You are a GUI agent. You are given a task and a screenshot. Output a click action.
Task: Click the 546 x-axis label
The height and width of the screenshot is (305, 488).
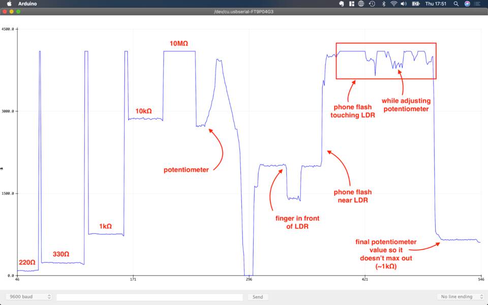tap(481, 279)
